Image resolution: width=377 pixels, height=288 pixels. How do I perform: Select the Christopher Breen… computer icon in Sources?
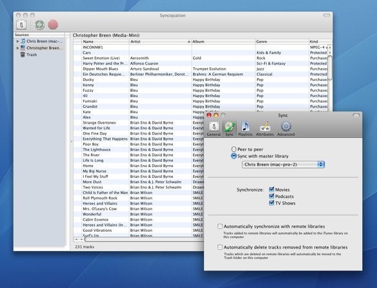[23, 48]
